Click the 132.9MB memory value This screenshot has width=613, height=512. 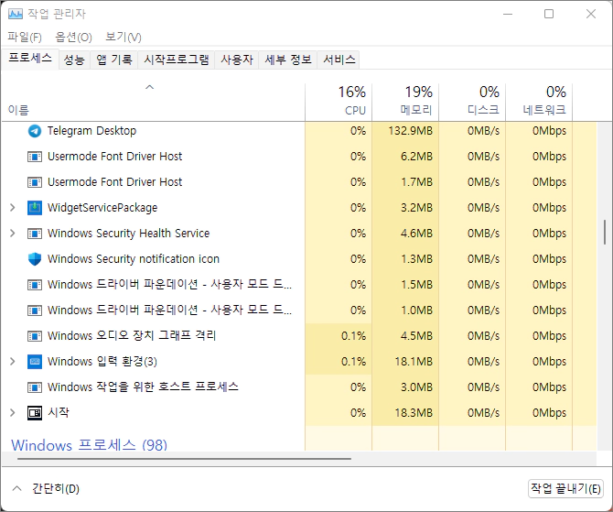pyautogui.click(x=411, y=131)
